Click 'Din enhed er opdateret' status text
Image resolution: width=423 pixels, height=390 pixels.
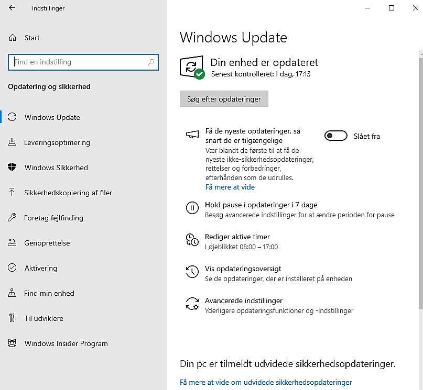tap(264, 62)
